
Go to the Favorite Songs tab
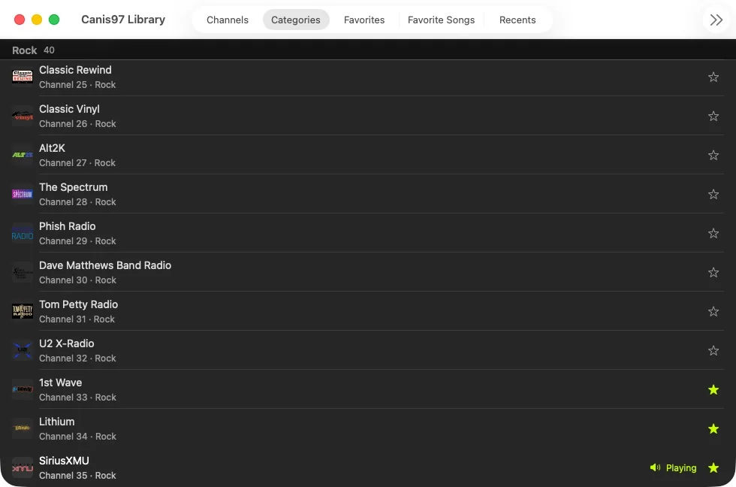pyautogui.click(x=441, y=20)
